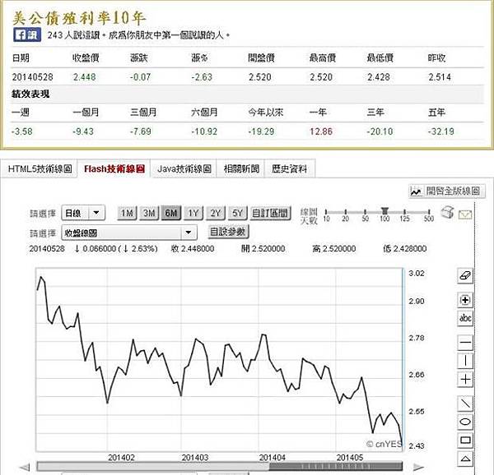Click the 自訂區間 custom range button
Screen dimensions: 494x475
pos(270,213)
